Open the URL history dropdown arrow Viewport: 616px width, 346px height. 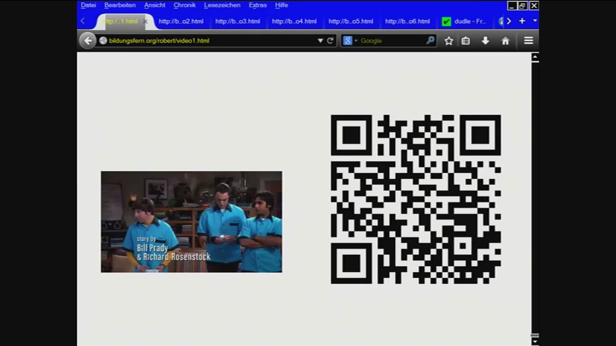point(320,40)
